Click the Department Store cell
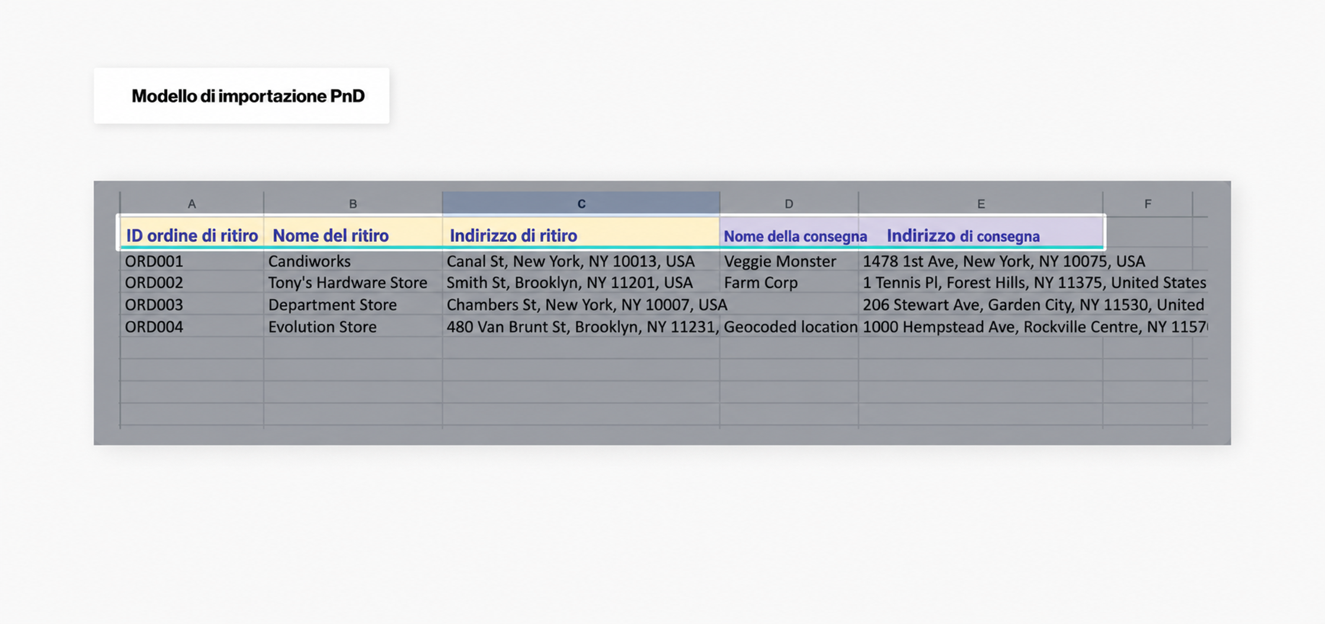 353,305
